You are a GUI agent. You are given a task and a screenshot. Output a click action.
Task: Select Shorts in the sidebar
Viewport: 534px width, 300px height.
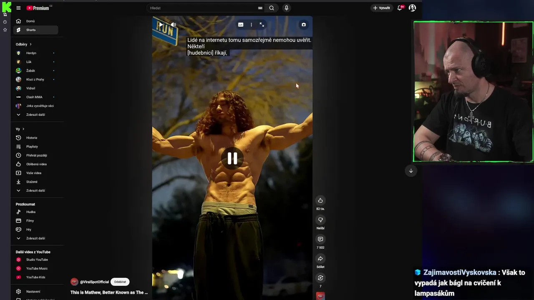(x=35, y=30)
